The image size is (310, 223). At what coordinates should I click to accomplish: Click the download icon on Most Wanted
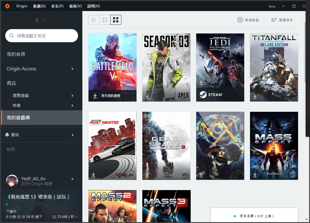tap(93, 175)
